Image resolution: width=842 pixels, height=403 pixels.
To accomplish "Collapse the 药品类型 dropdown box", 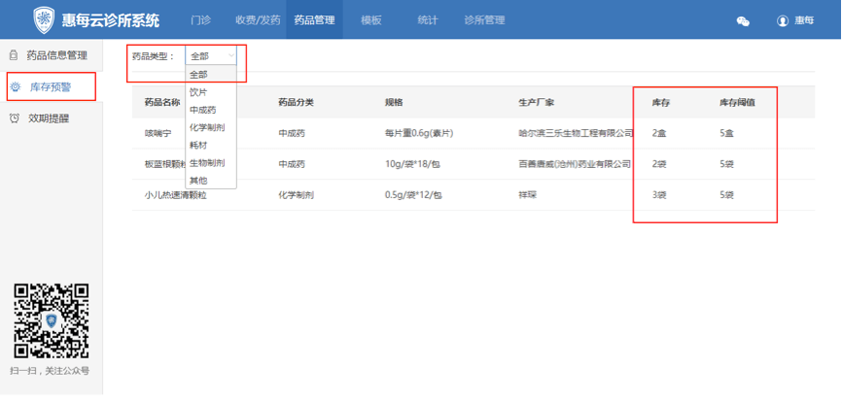I will 210,55.
